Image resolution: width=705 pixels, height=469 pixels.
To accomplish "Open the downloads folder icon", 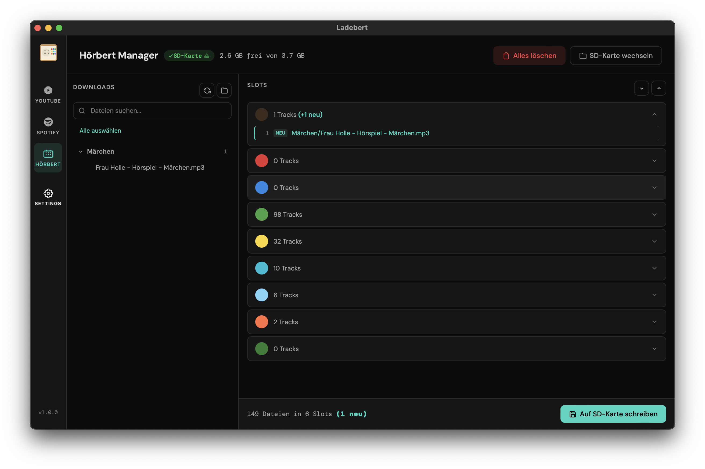I will tap(224, 90).
